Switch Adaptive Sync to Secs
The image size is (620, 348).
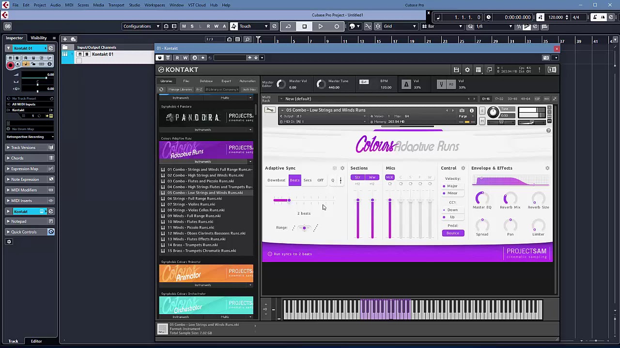(308, 180)
